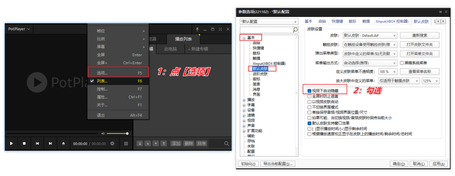Open 菜单输出方式 dropdown
The height and width of the screenshot is (176, 455).
coord(370,63)
